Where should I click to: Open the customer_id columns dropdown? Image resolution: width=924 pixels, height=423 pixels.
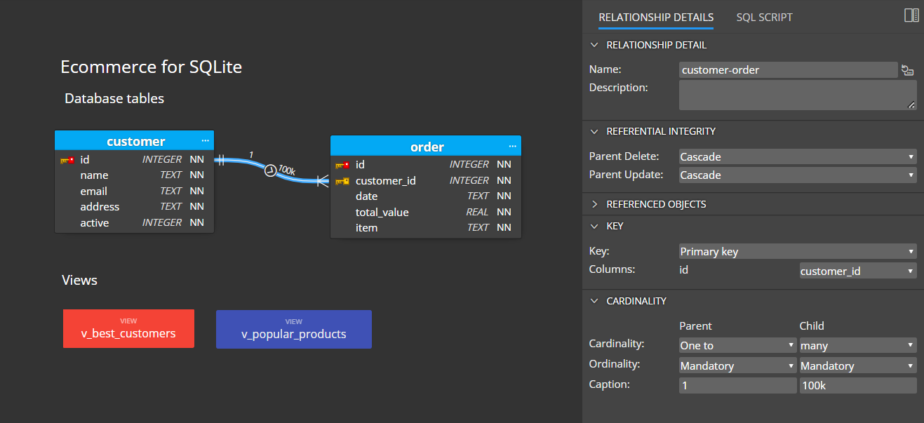857,270
